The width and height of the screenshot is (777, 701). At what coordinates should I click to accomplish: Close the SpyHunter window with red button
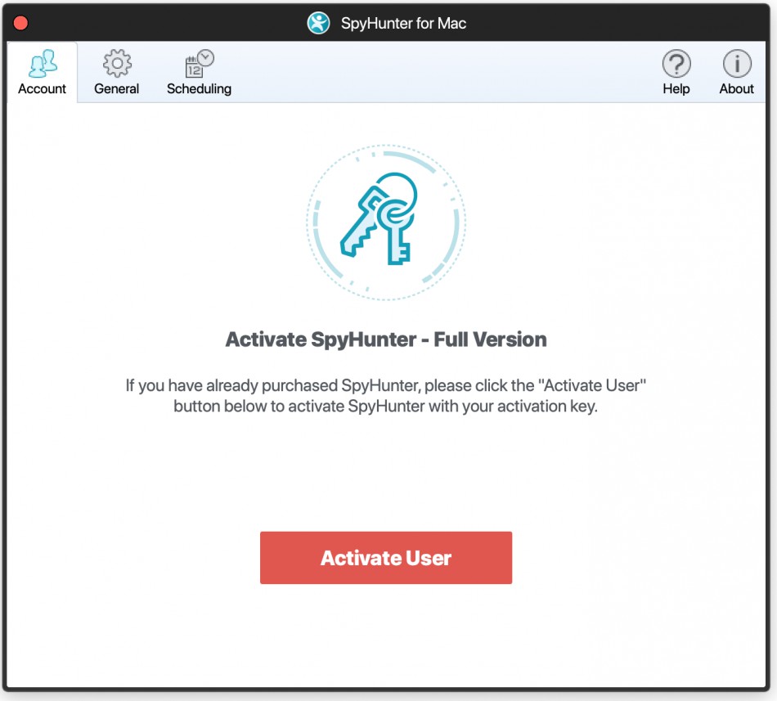pyautogui.click(x=21, y=23)
